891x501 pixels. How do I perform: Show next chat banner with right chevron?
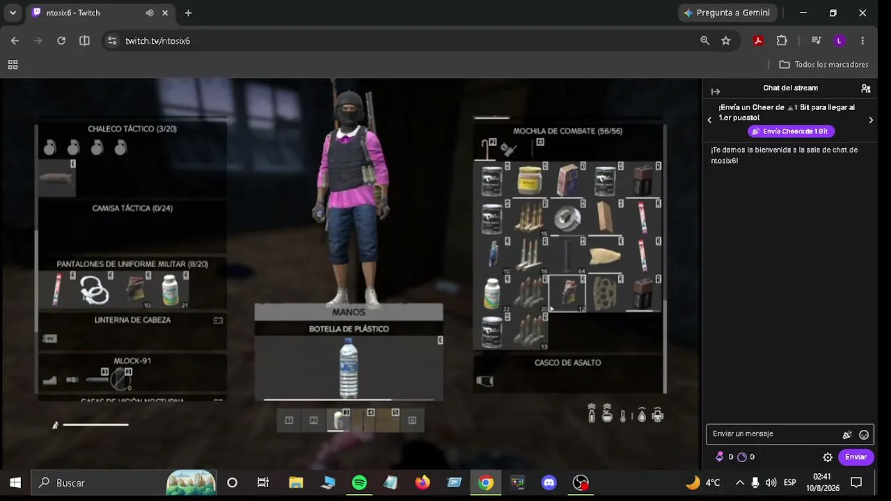pos(871,120)
